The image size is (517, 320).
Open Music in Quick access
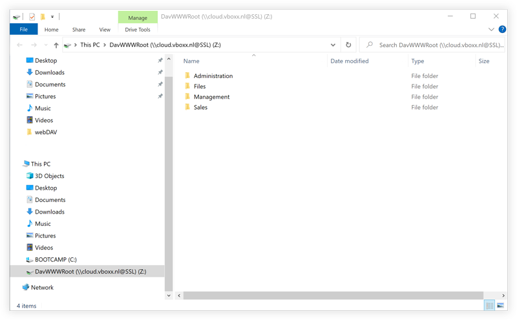coord(43,108)
